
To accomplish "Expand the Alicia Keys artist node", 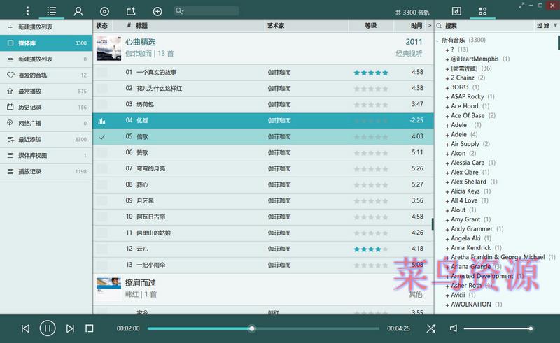I will pos(447,191).
